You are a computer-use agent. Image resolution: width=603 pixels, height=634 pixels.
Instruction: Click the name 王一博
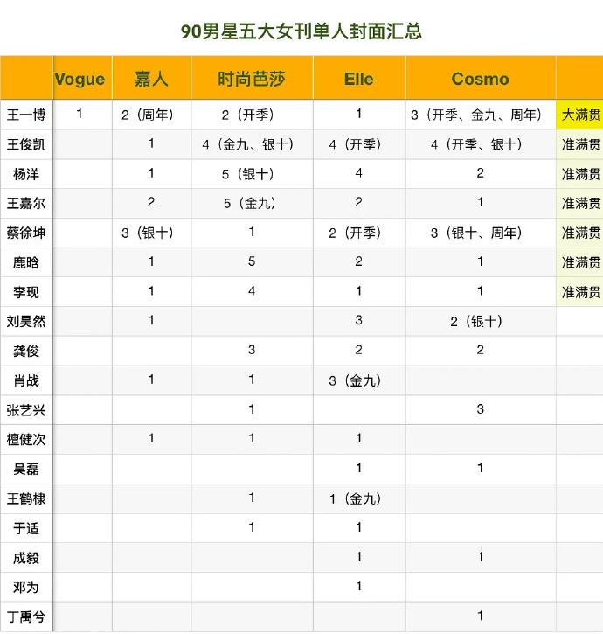point(26,115)
